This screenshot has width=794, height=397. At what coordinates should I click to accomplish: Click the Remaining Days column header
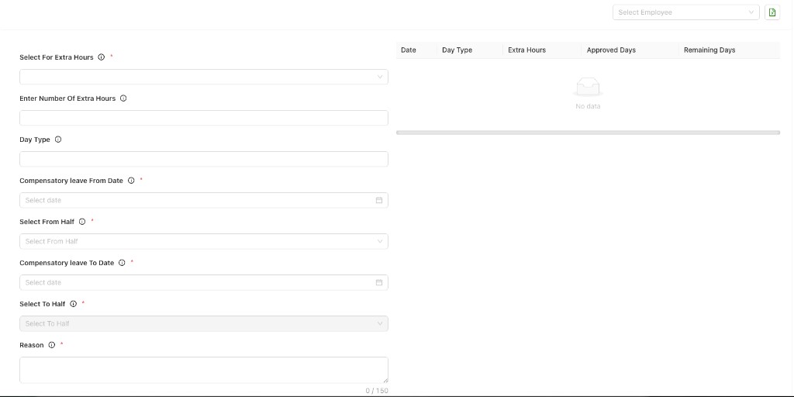pyautogui.click(x=729, y=50)
